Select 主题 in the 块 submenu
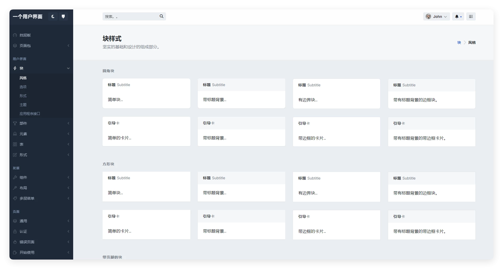 coord(23,105)
